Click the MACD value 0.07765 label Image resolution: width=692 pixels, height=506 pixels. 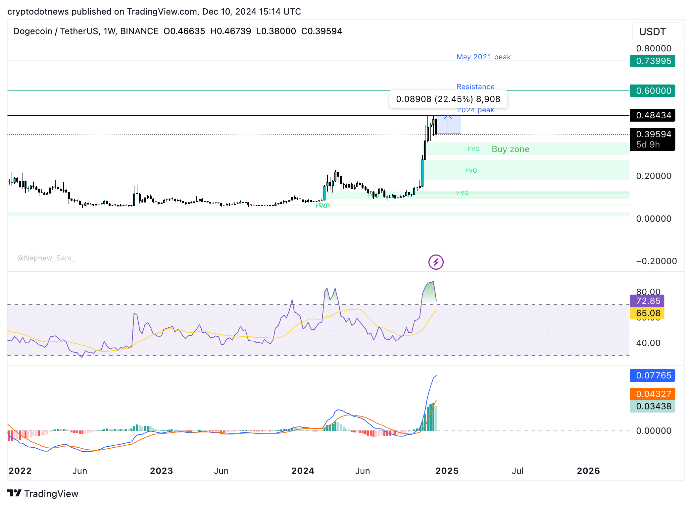click(x=652, y=375)
